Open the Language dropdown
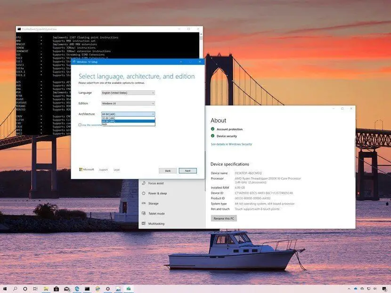 [x=128, y=93]
